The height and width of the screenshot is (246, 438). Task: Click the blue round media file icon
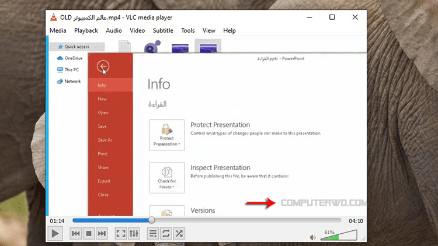[152, 46]
